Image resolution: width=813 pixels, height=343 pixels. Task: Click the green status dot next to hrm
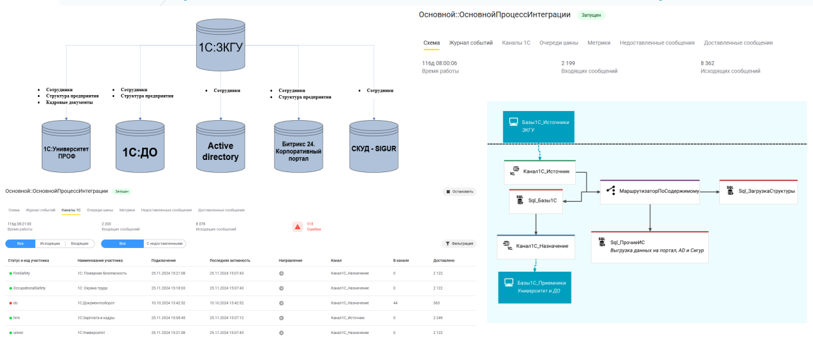pyautogui.click(x=10, y=317)
